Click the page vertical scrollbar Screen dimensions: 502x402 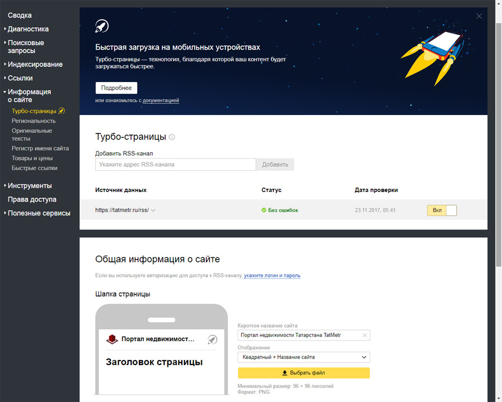499,144
